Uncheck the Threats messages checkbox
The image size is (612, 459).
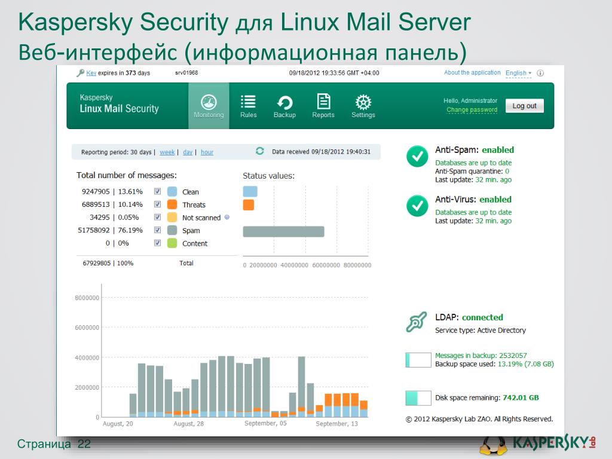tap(157, 204)
